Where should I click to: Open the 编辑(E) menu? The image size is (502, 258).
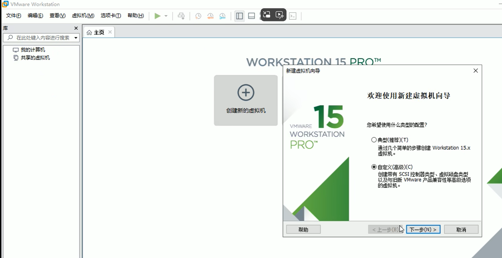coord(36,15)
